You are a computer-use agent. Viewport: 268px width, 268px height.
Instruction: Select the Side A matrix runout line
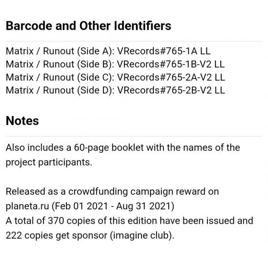tap(108, 51)
